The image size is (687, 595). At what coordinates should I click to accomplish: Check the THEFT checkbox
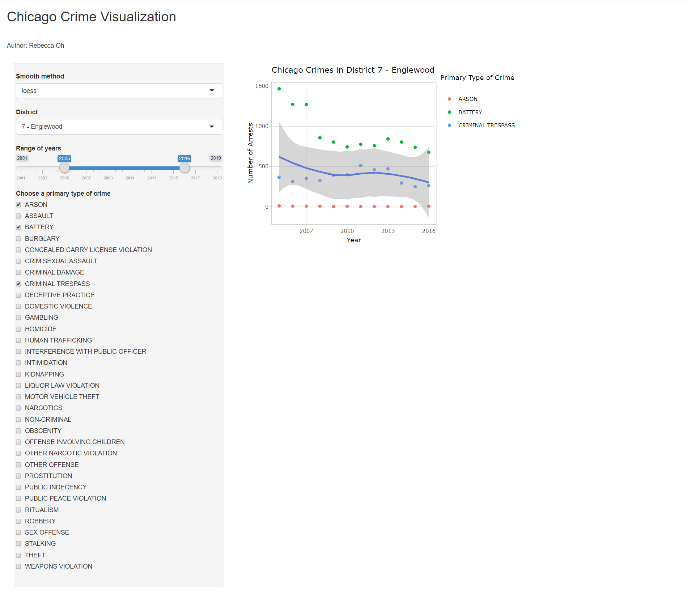[x=18, y=555]
